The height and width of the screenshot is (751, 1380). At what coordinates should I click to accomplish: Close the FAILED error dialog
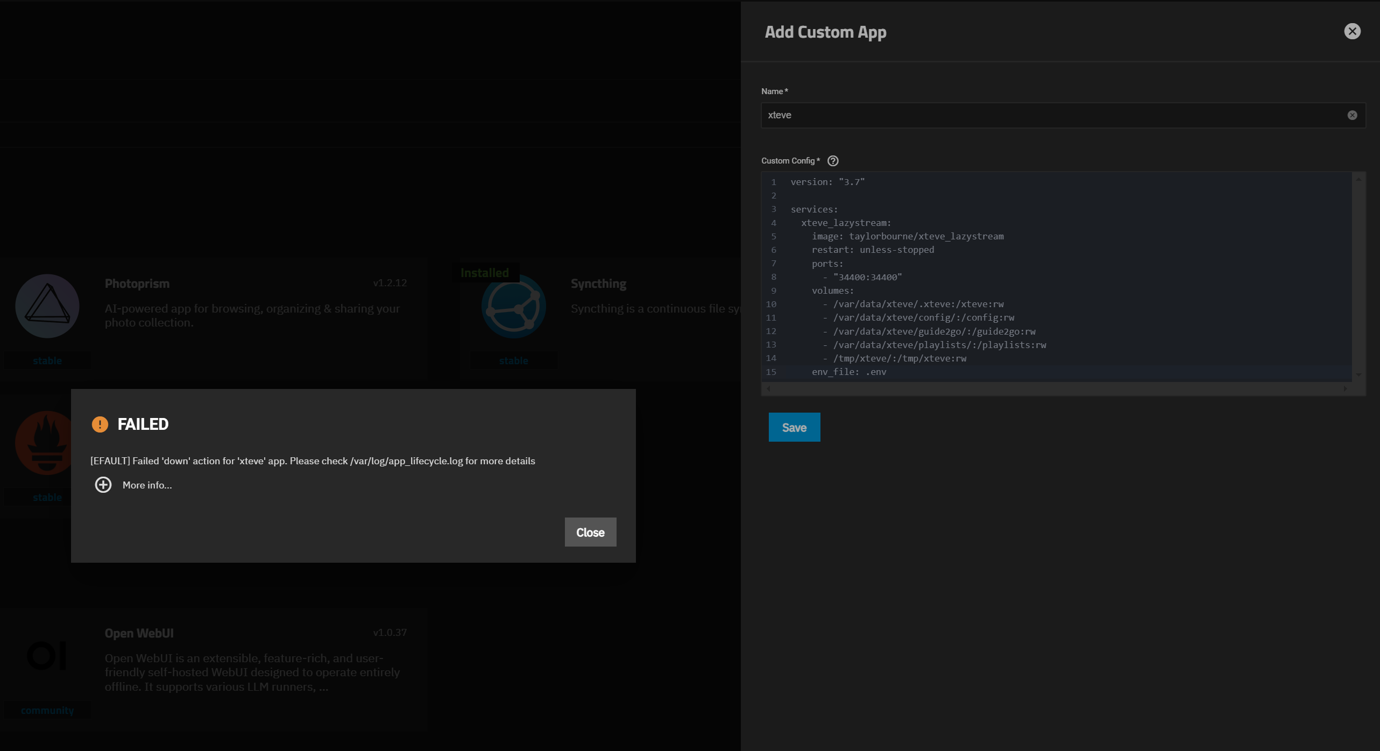coord(590,532)
